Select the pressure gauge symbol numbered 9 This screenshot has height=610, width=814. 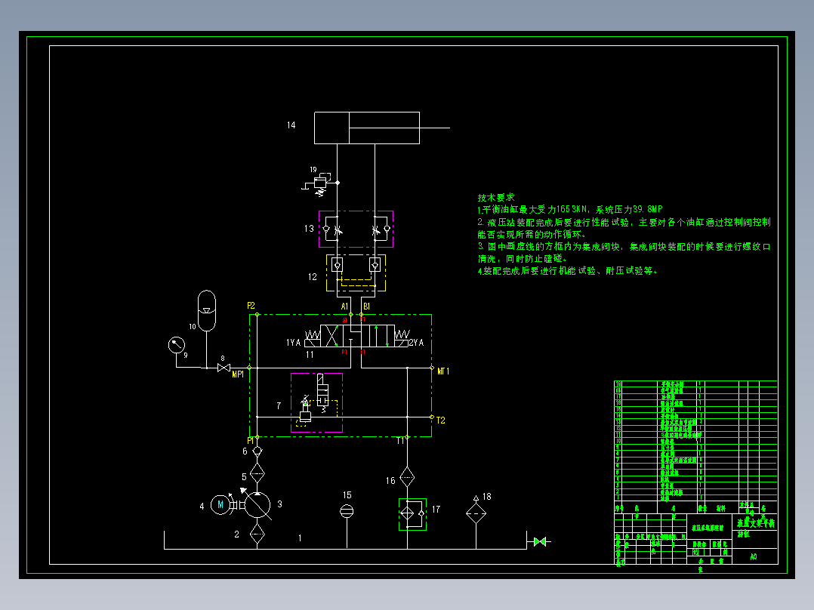tap(177, 345)
